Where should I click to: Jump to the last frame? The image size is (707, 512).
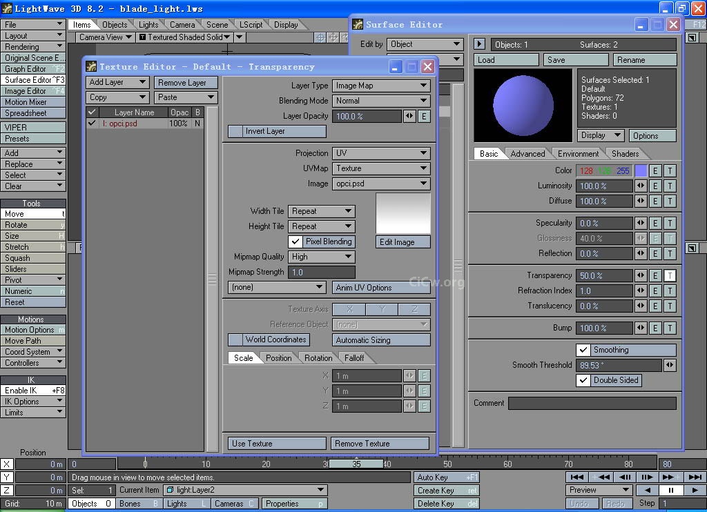click(x=695, y=477)
